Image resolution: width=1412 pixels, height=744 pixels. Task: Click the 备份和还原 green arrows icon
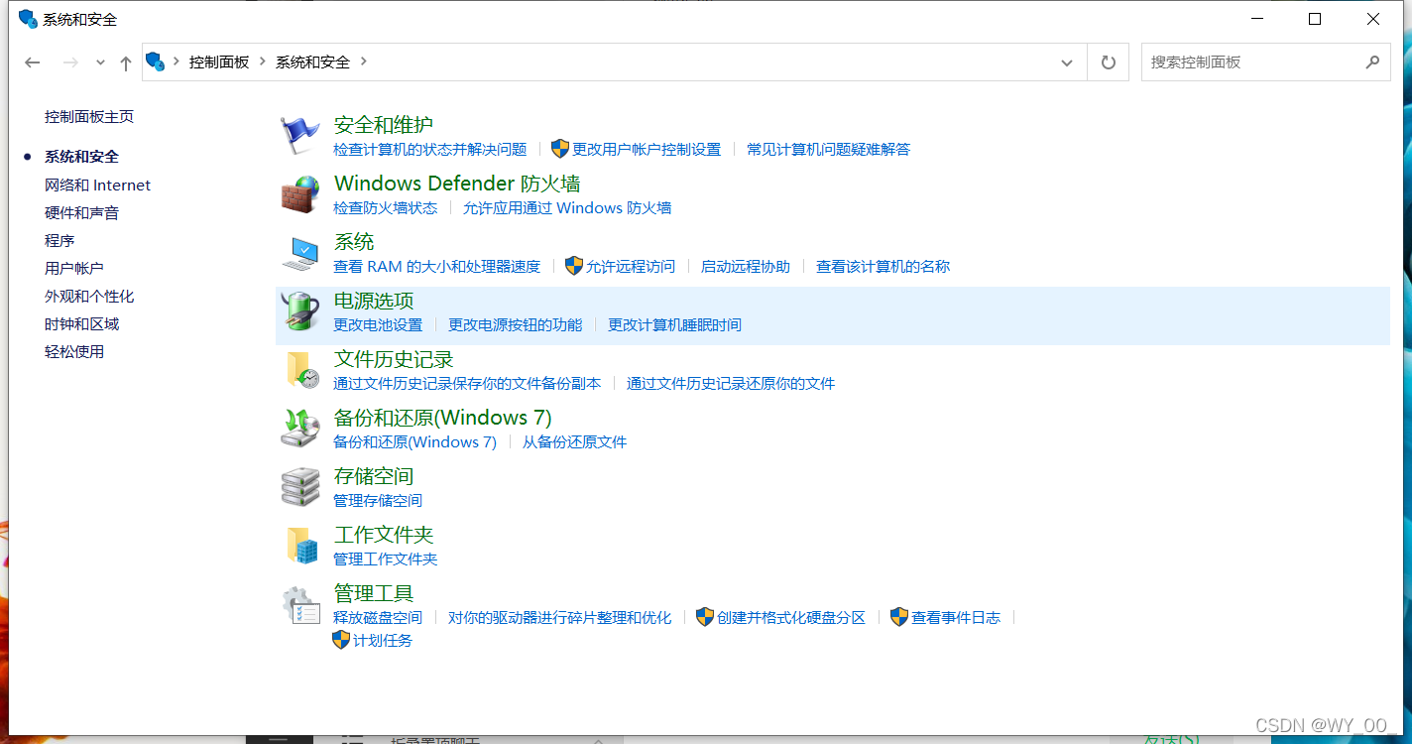point(300,428)
